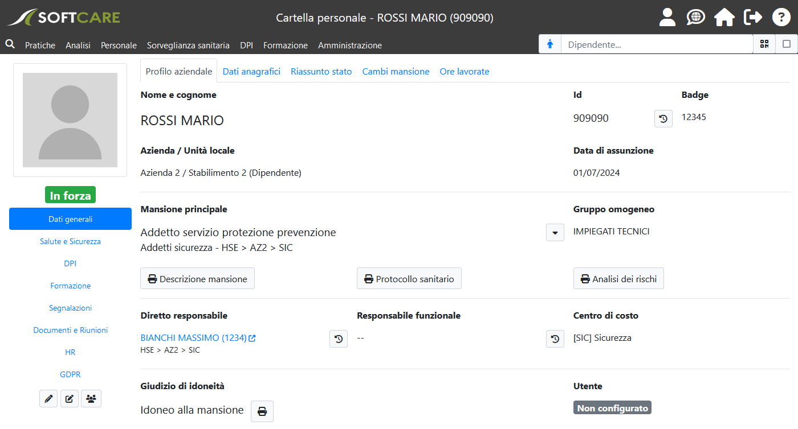Image resolution: width=798 pixels, height=429 pixels.
Task: Open the BIANCHI MASSIMO (1234) link
Action: pos(194,338)
